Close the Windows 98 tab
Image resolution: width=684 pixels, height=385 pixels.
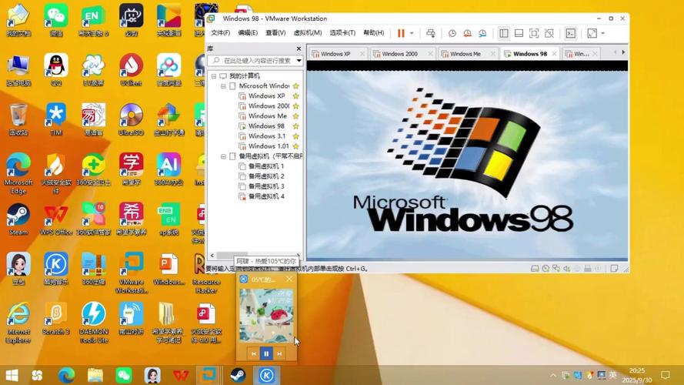click(x=554, y=54)
